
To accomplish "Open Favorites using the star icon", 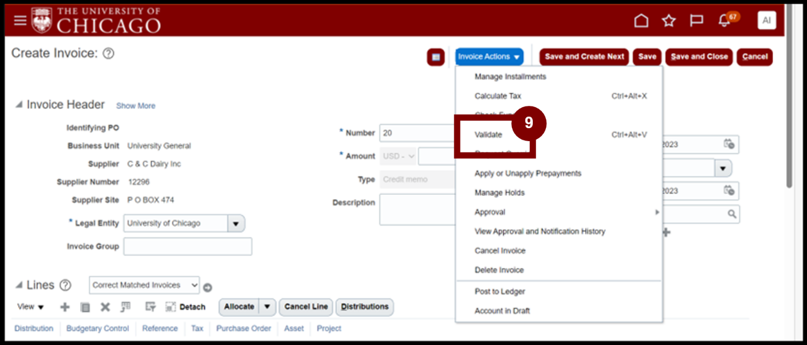I will [669, 21].
